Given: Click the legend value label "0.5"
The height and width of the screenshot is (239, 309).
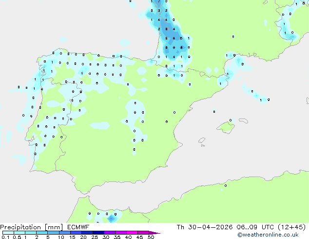Looking at the screenshot, I should pyautogui.click(x=17, y=237).
